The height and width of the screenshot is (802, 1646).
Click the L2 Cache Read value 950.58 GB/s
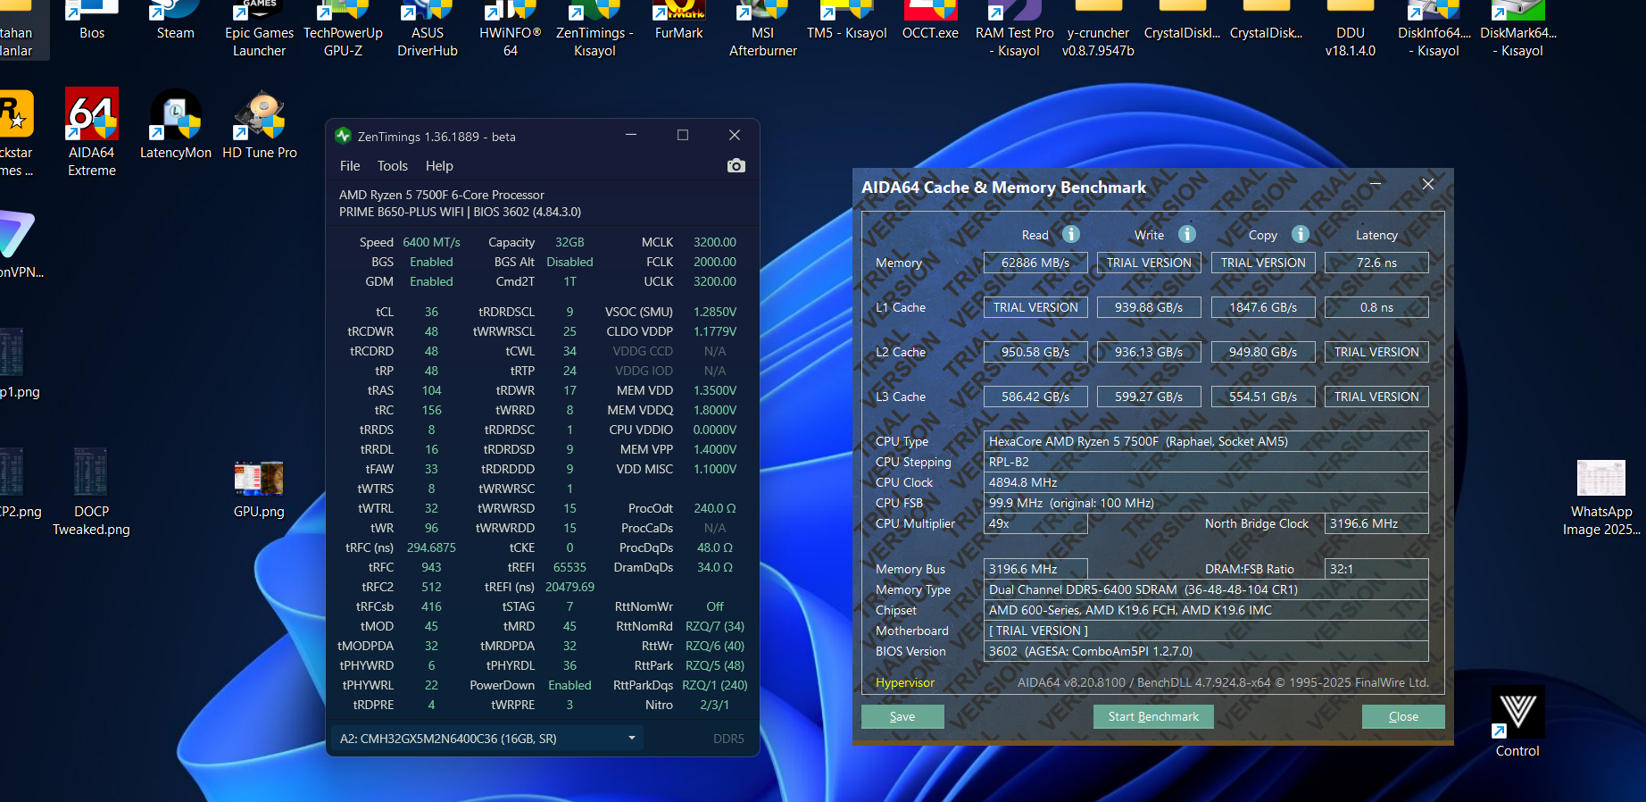tap(1035, 352)
